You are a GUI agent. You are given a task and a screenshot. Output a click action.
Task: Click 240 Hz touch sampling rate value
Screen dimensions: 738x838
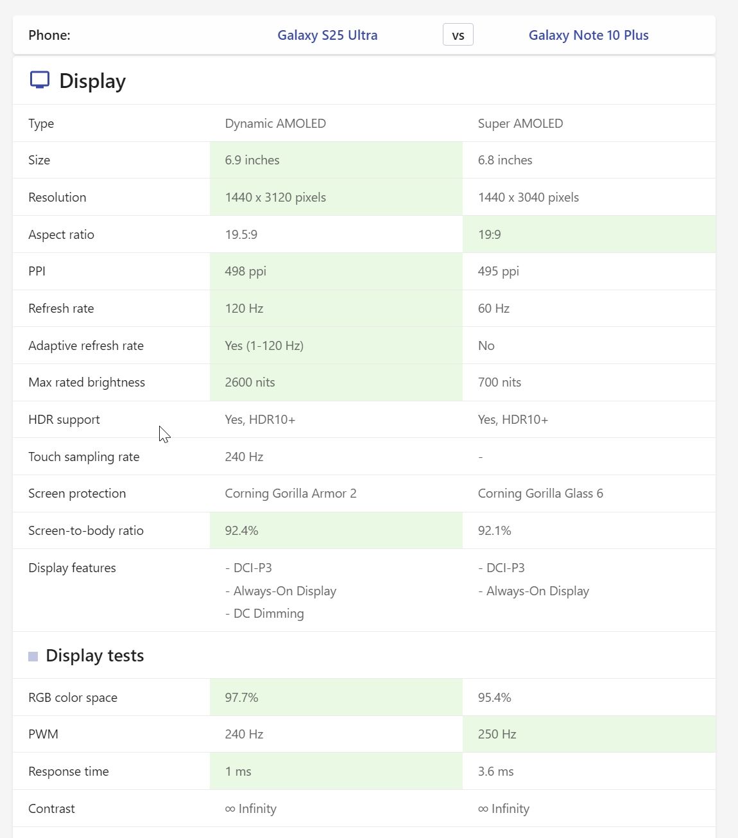(245, 457)
